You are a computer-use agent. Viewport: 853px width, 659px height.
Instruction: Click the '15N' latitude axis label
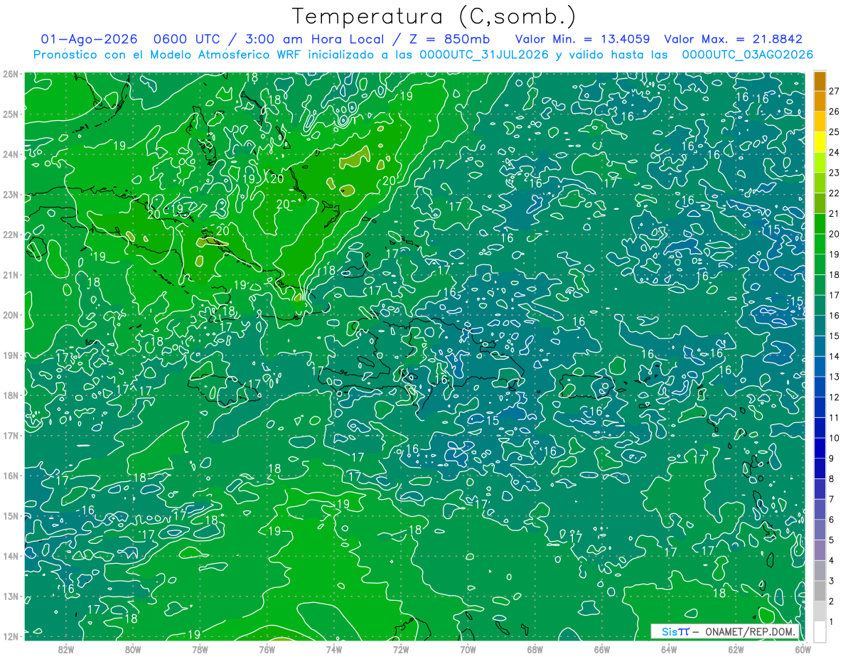[10, 516]
